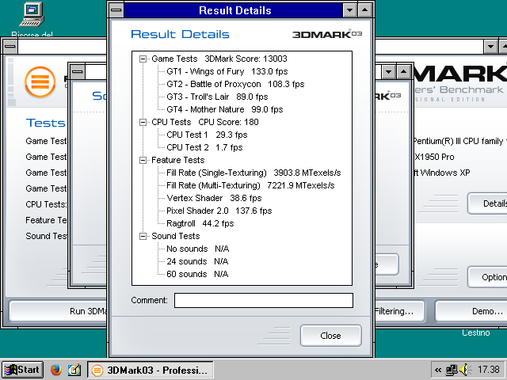Click the Game Tests 3DMark Score text
507x380 pixels.
tap(219, 59)
